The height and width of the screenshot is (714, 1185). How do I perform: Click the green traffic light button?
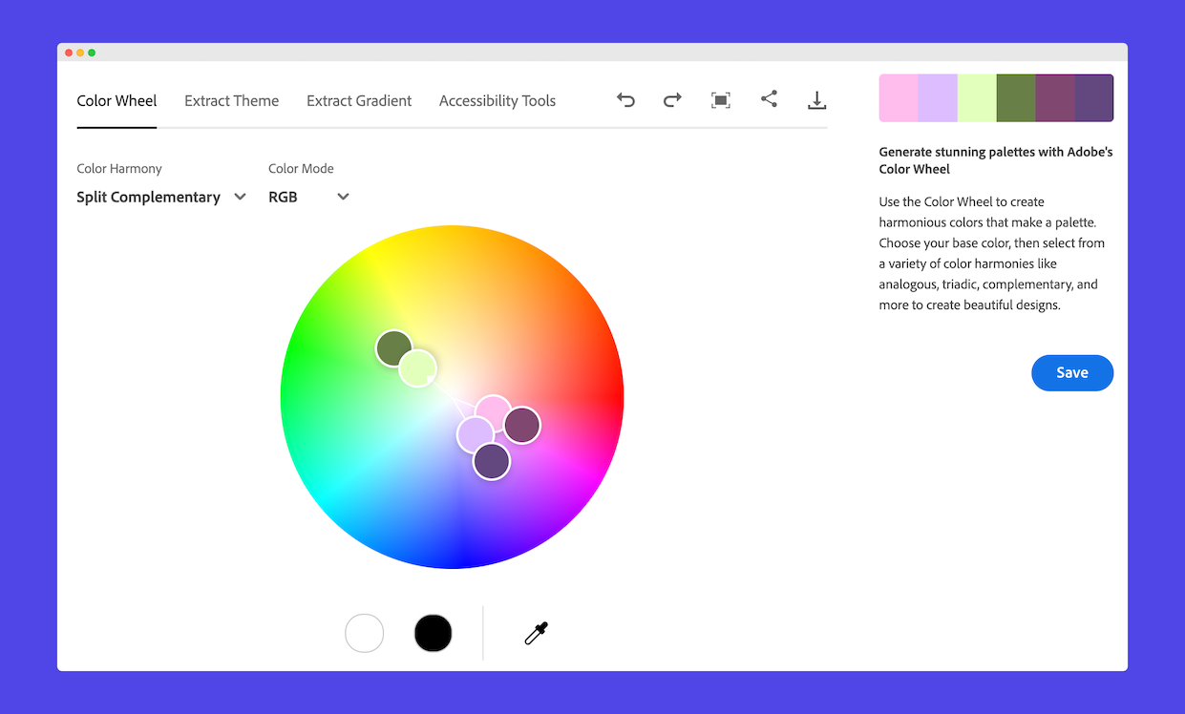(92, 52)
